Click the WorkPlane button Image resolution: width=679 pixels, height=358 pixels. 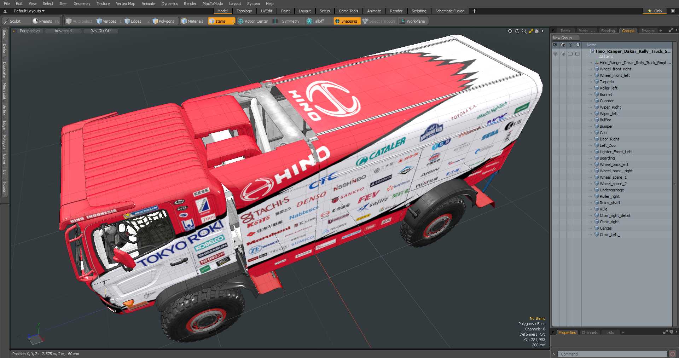pyautogui.click(x=413, y=21)
